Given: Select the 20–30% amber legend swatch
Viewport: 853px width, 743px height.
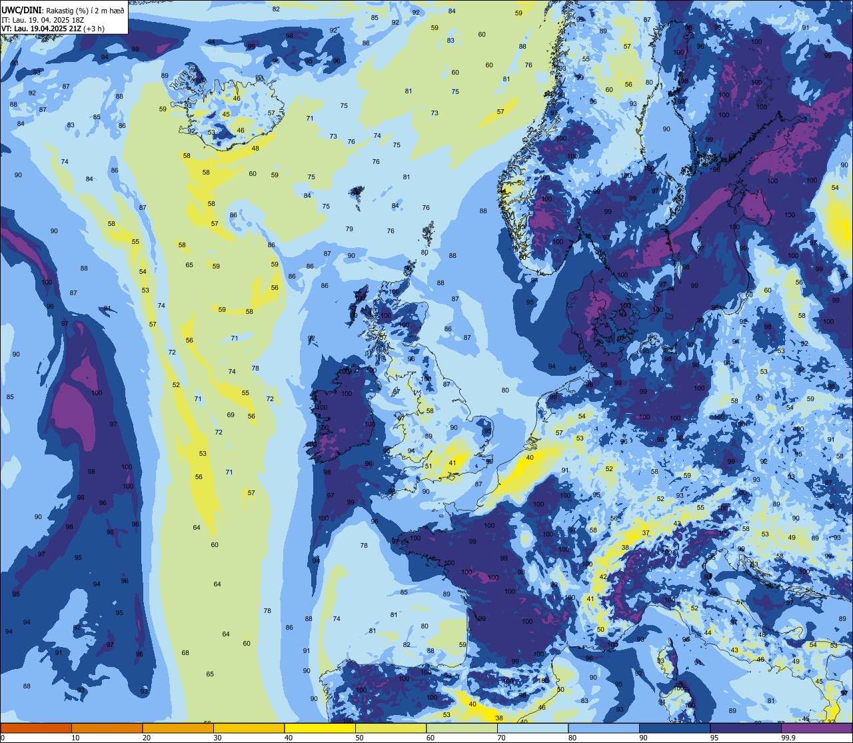Looking at the screenshot, I should click(x=178, y=728).
